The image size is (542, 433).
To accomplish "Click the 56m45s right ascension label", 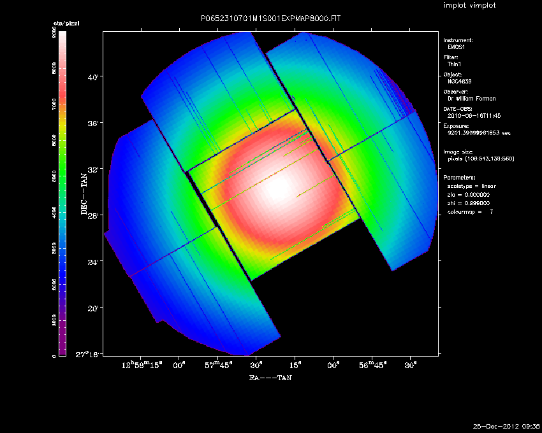I will (373, 365).
